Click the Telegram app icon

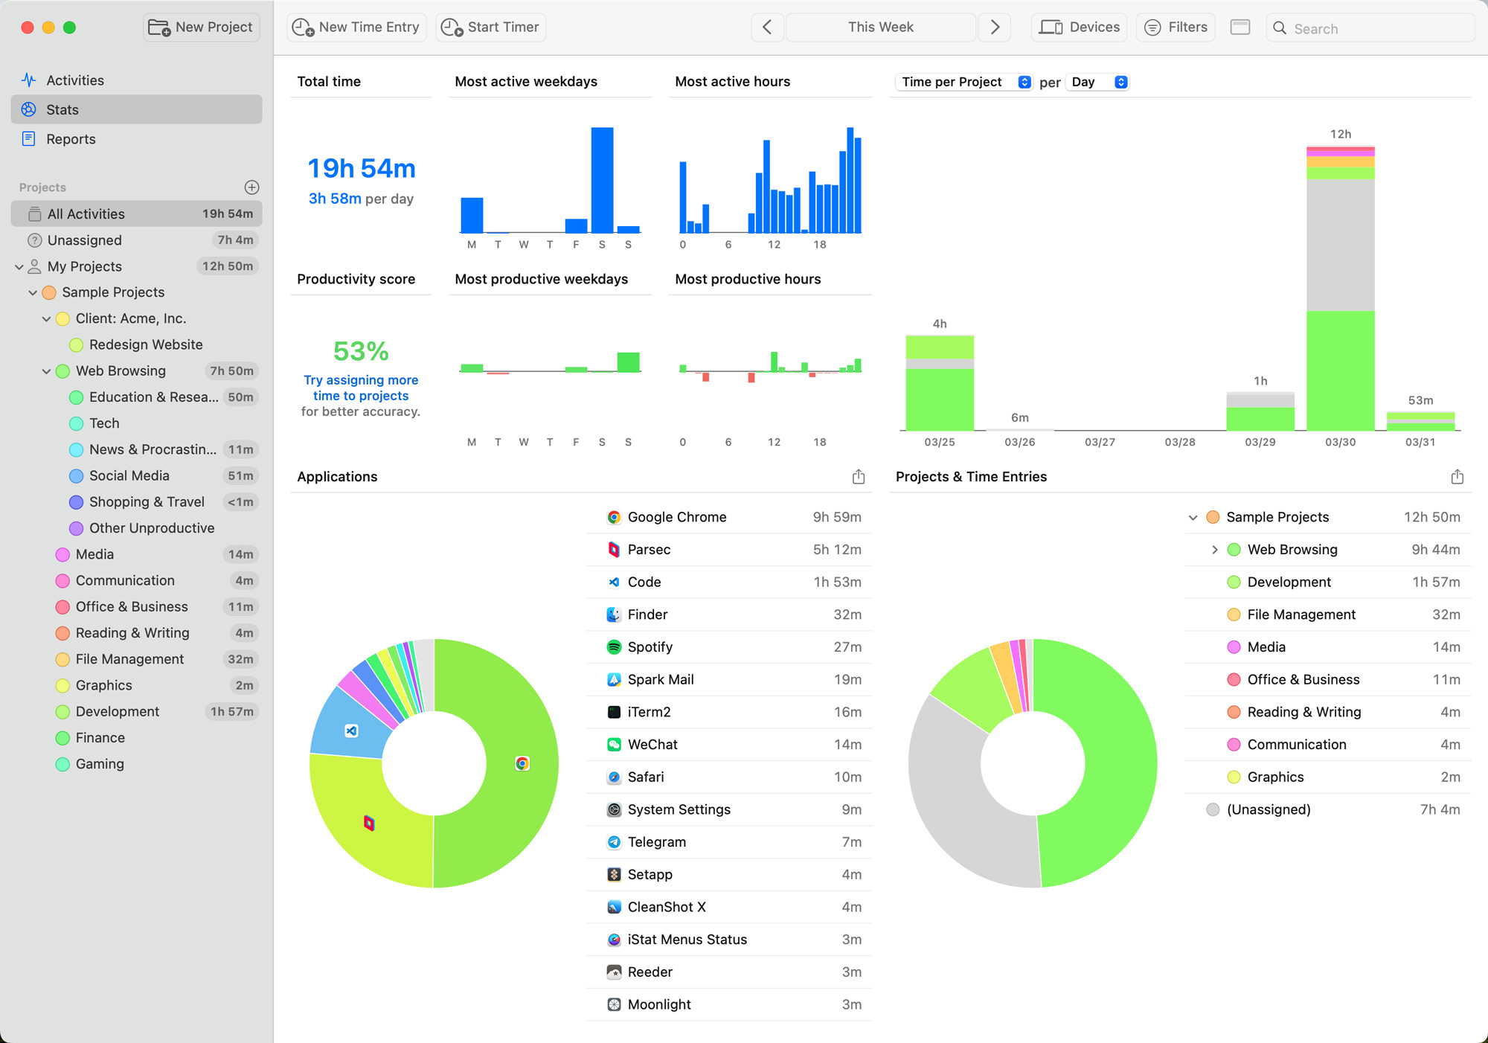coord(614,842)
